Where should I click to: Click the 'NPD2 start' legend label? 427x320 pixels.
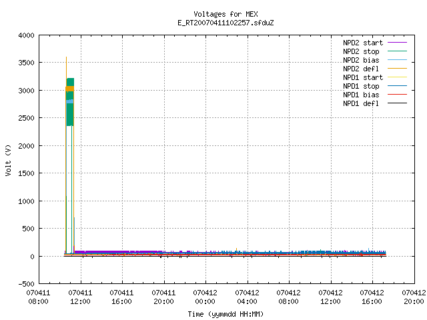[363, 43]
